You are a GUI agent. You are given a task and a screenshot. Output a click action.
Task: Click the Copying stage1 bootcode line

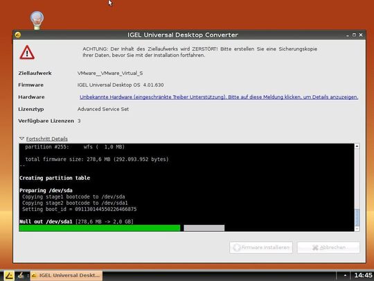(73, 196)
